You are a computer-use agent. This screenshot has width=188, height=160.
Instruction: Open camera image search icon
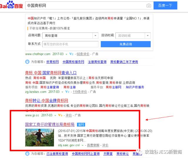149,6
